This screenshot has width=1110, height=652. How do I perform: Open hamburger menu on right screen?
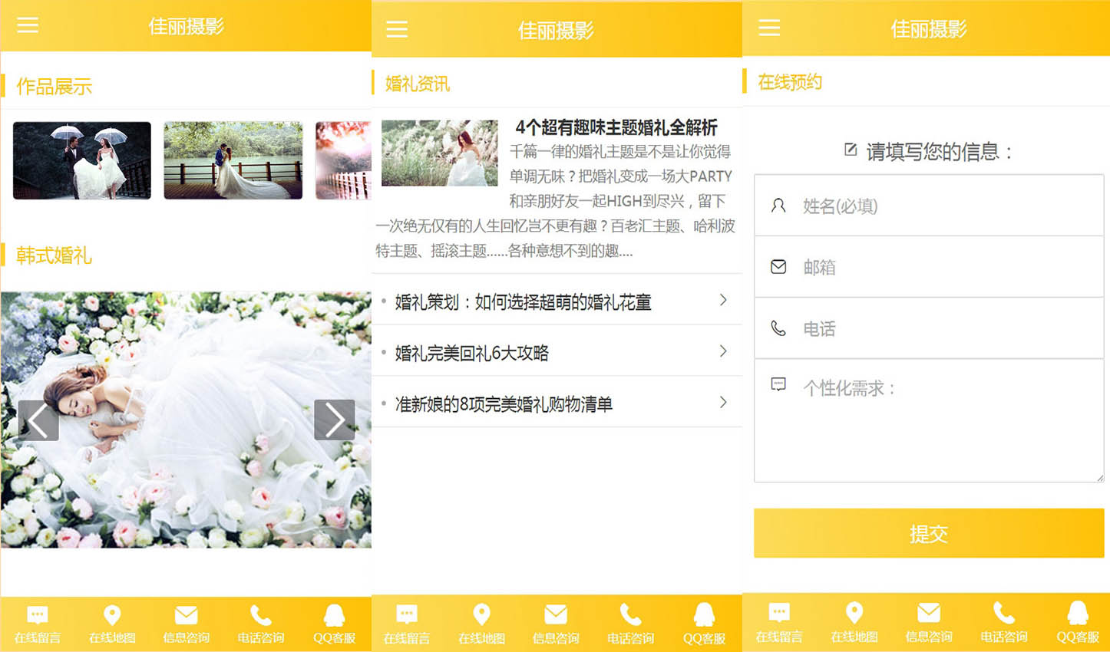[x=769, y=28]
